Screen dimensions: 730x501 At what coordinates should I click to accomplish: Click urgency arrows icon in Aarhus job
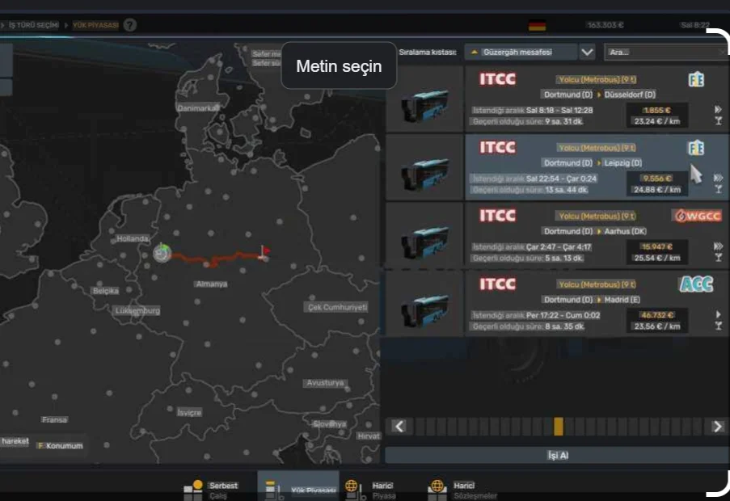(x=718, y=246)
